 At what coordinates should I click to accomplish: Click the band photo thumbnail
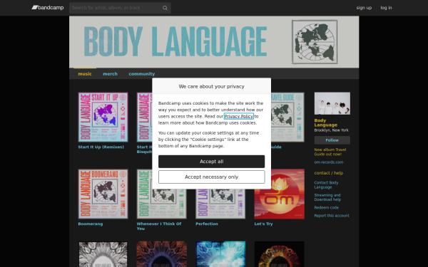pos(332,103)
